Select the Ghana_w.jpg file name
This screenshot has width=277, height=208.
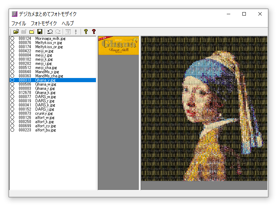[46, 84]
